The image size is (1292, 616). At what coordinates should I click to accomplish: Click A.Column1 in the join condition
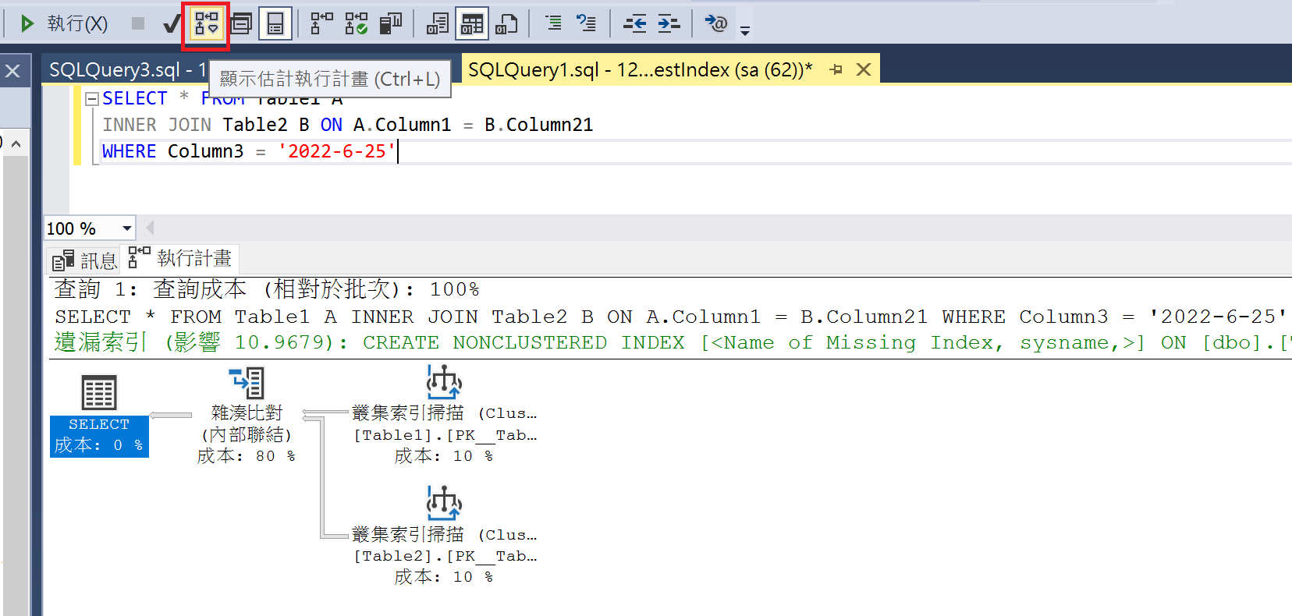pyautogui.click(x=402, y=125)
